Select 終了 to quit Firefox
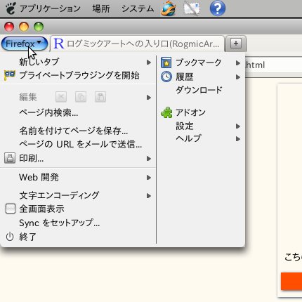This screenshot has height=302, width=302. tap(78, 237)
